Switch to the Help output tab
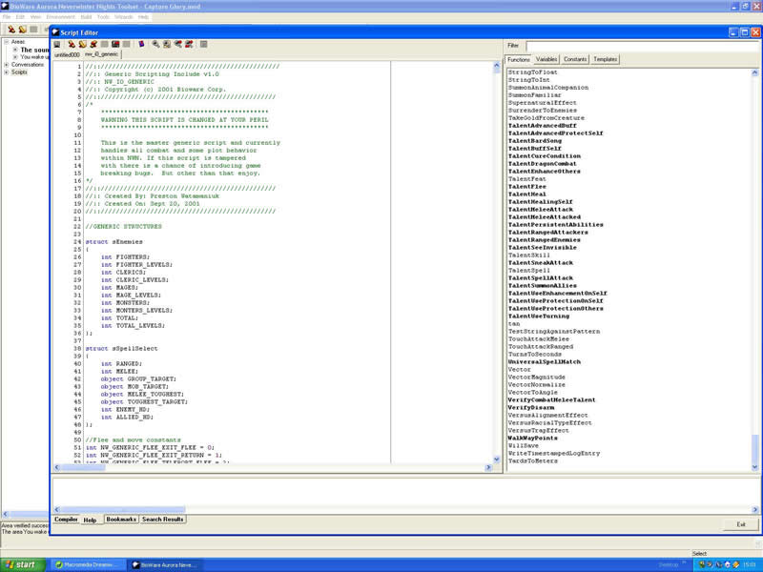This screenshot has width=763, height=572. (x=90, y=520)
